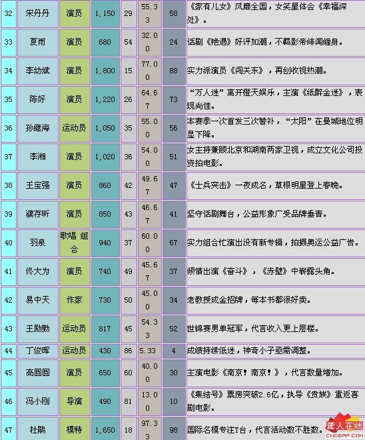
Task: Click rank number 44
Action: click(9, 351)
